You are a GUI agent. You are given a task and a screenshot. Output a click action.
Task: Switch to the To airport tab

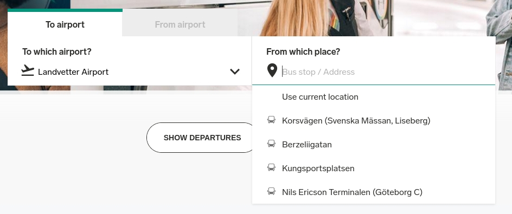pyautogui.click(x=65, y=23)
